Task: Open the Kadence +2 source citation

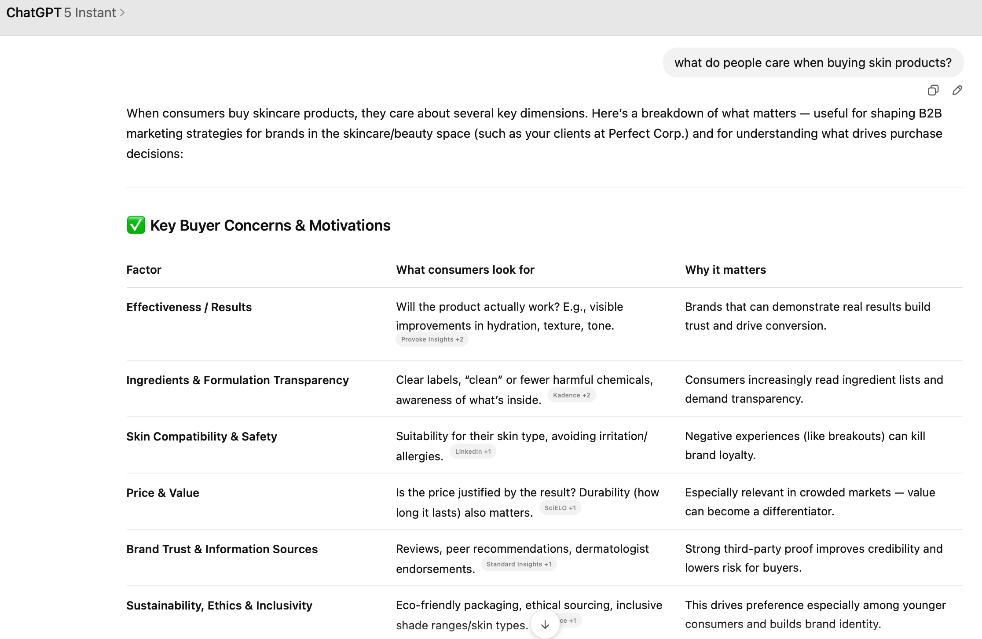Action: click(571, 395)
